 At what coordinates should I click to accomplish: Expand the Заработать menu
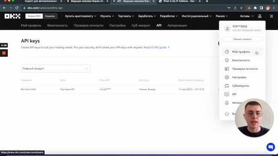click(147, 16)
